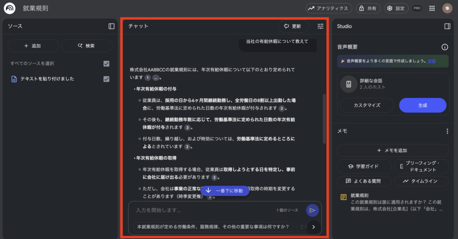Toggle テキストを貼り付けました source checkbox
The image size is (458, 239).
106,79
